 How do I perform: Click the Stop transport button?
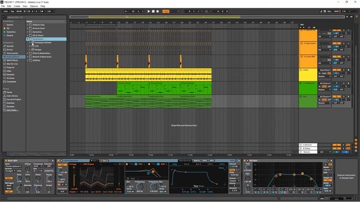click(x=153, y=11)
